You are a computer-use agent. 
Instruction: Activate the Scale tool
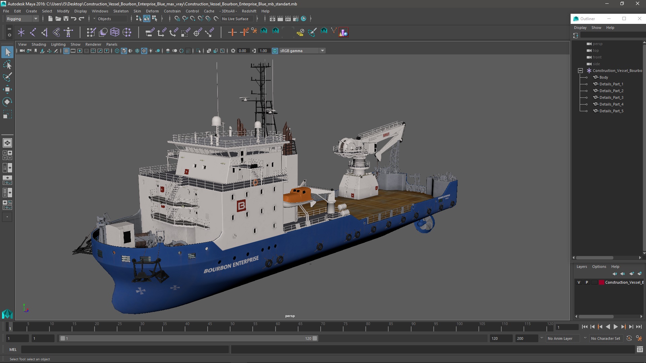[x=7, y=114]
